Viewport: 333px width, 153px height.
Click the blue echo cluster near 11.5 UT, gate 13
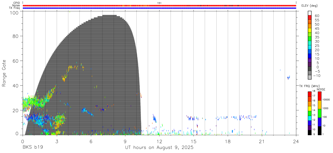coord(154,118)
